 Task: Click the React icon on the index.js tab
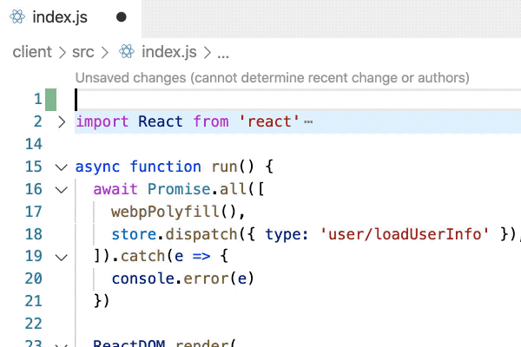16,16
